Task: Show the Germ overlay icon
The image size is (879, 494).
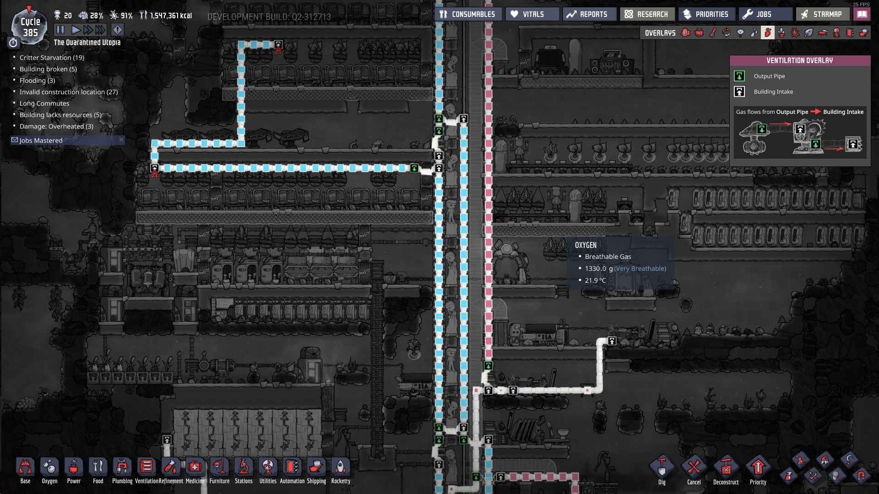Action: click(x=795, y=33)
